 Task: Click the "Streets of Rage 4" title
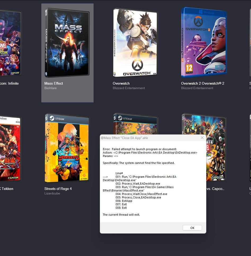pos(58,189)
